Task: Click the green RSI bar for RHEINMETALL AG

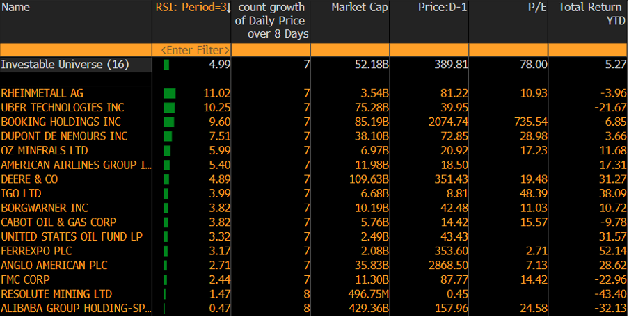Action: click(170, 93)
